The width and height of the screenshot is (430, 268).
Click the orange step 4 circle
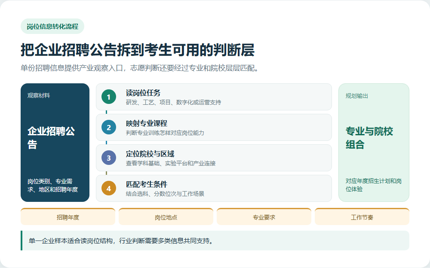pyautogui.click(x=109, y=188)
